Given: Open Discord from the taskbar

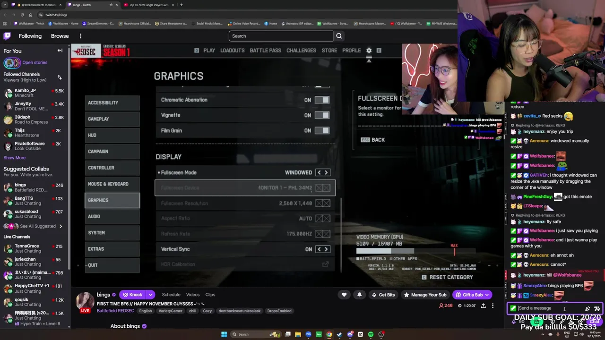Looking at the screenshot, I should coord(350,334).
